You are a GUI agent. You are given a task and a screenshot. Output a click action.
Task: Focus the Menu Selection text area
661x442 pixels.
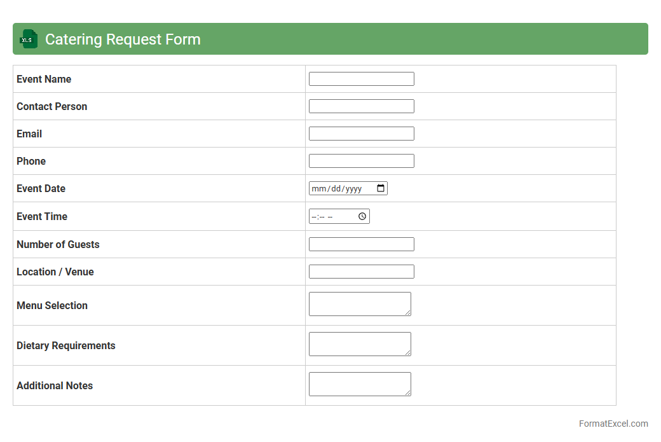coord(359,303)
